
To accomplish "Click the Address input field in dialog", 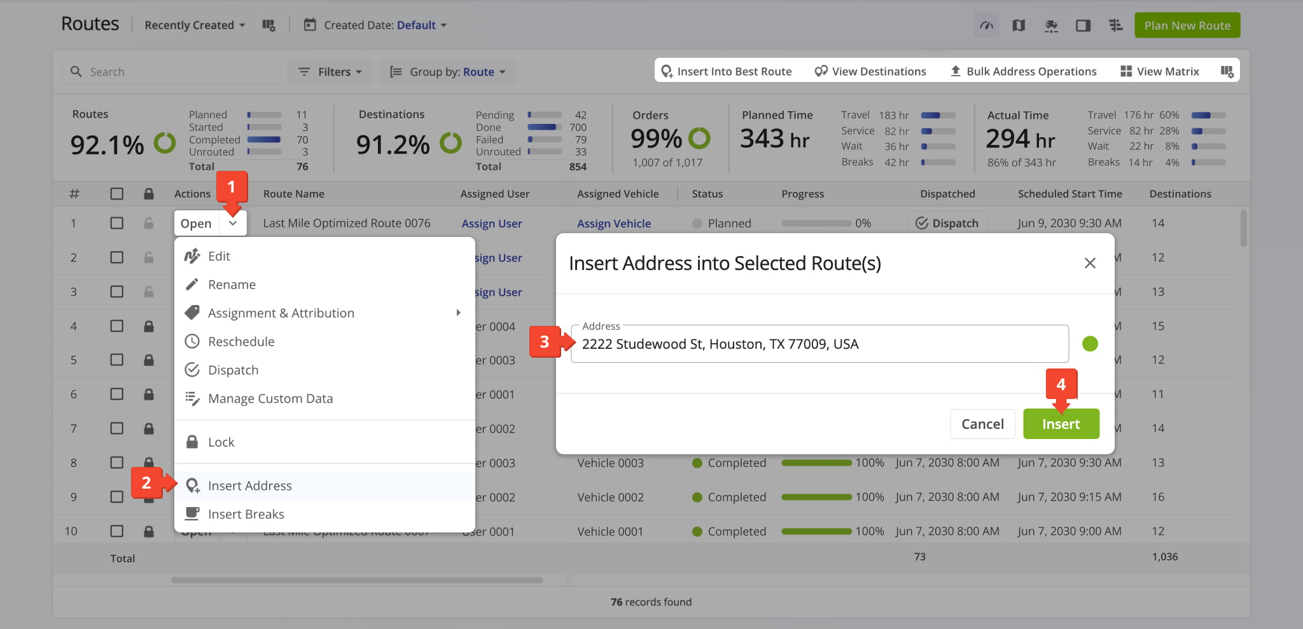I will [x=819, y=344].
